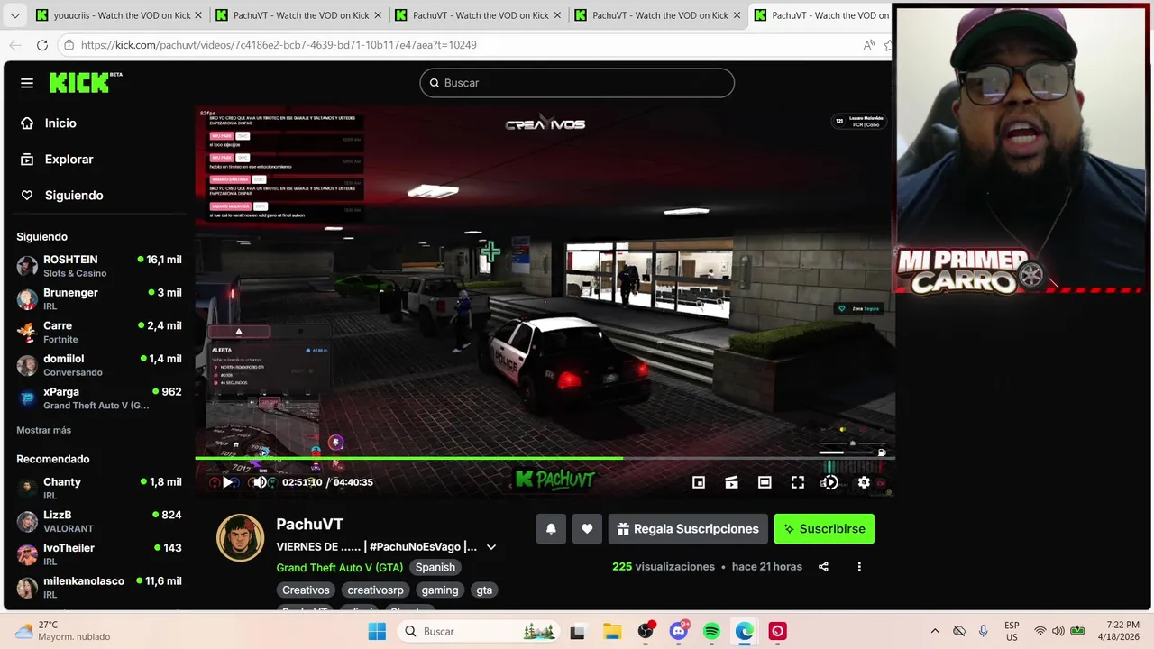Select the Spanish language tag
This screenshot has width=1154, height=649.
pos(435,567)
